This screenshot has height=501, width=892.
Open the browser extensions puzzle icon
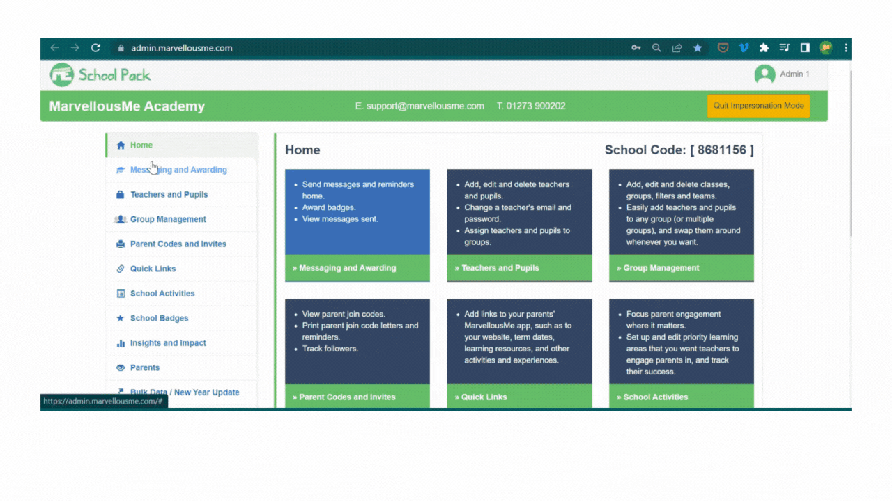(764, 48)
